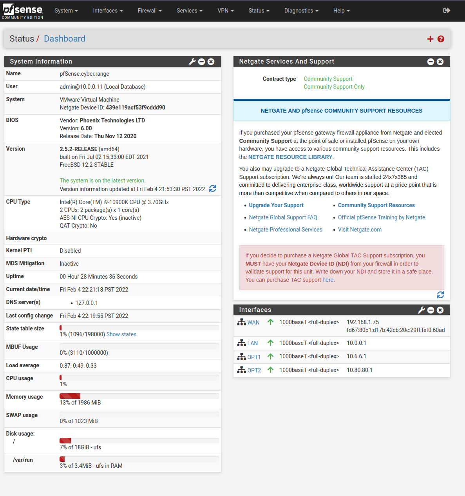Refresh the Netgate support widget
Screen dimensions: 465x496
(440, 295)
